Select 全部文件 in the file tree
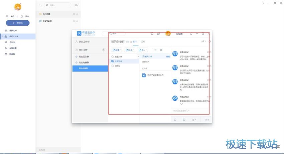The height and width of the screenshot is (154, 284). click(x=124, y=61)
